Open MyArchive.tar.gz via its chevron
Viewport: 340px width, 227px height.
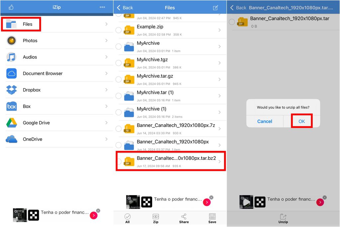click(219, 79)
